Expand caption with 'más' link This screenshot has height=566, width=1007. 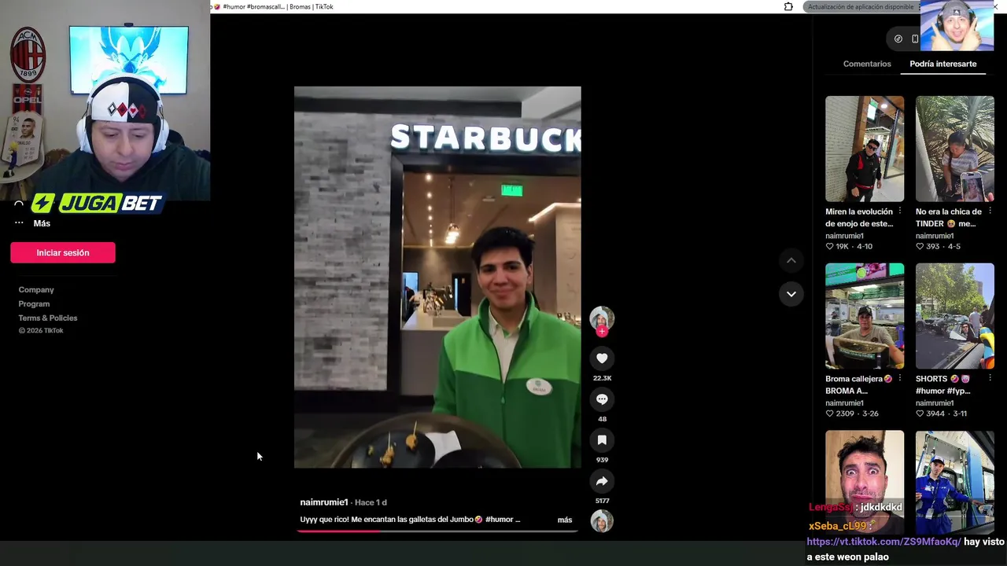pos(565,520)
